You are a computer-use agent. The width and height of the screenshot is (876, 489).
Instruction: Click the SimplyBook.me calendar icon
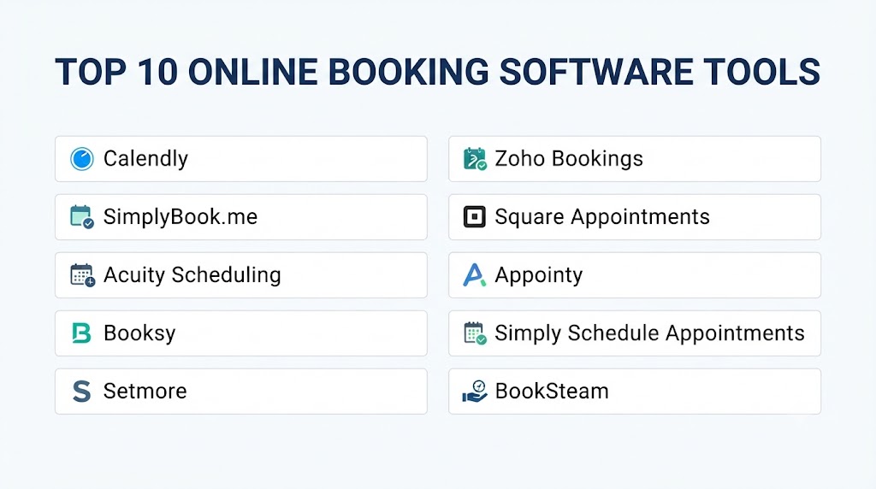tap(81, 217)
